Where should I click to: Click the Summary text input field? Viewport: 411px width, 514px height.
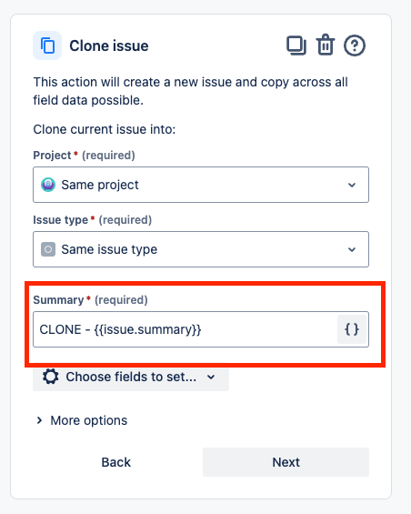click(x=185, y=329)
